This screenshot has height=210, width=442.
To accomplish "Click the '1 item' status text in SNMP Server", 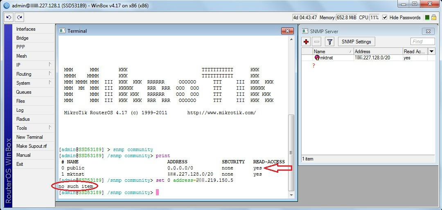I will (x=307, y=159).
